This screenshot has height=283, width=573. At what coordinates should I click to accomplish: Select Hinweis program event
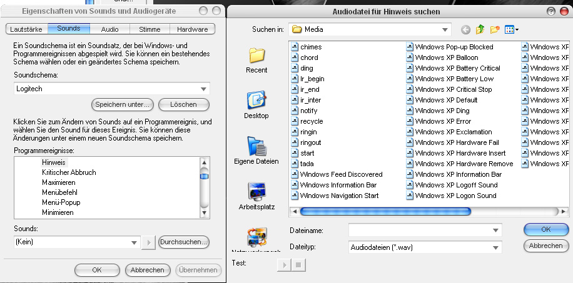54,162
